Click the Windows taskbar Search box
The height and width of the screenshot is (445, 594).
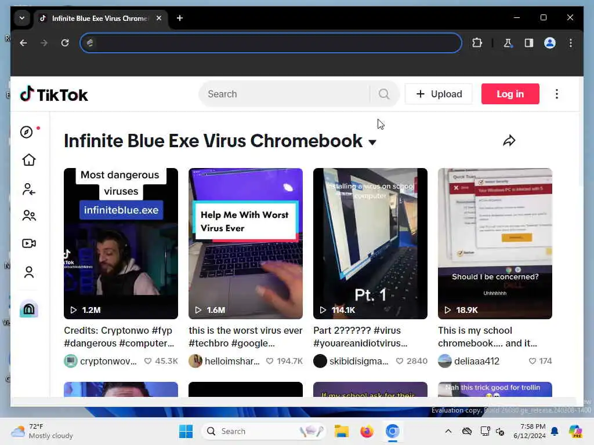[264, 431]
